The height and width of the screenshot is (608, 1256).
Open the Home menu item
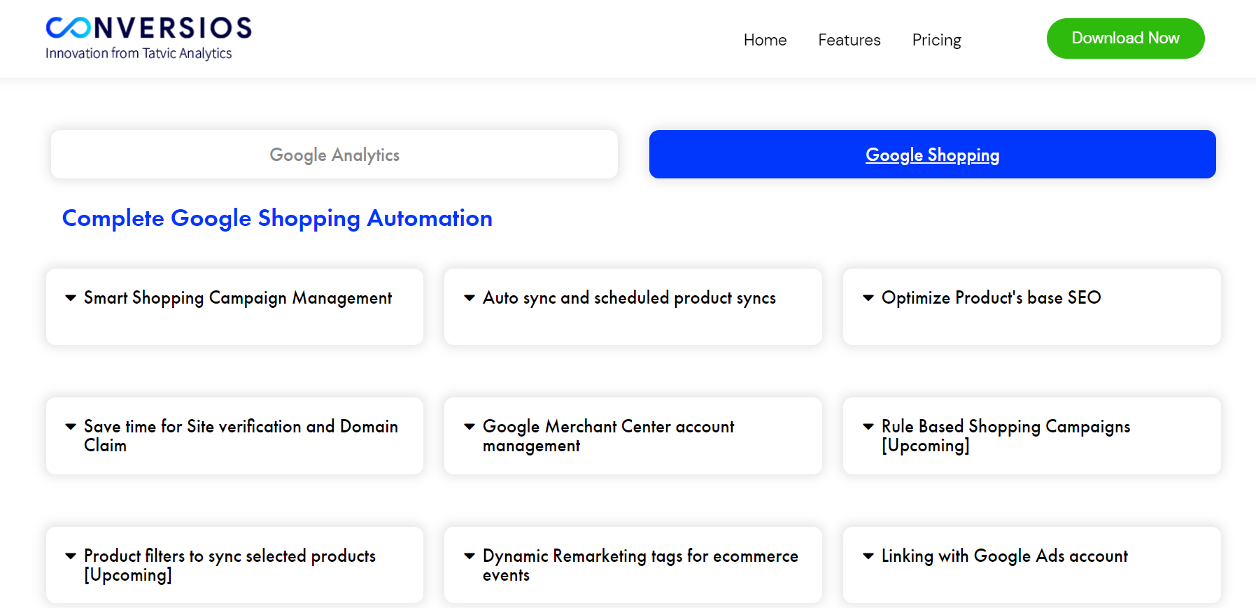(x=765, y=40)
